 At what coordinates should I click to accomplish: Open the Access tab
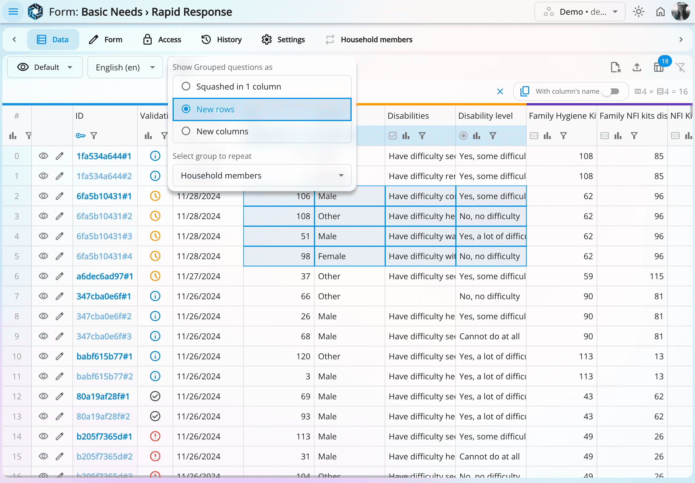click(162, 40)
